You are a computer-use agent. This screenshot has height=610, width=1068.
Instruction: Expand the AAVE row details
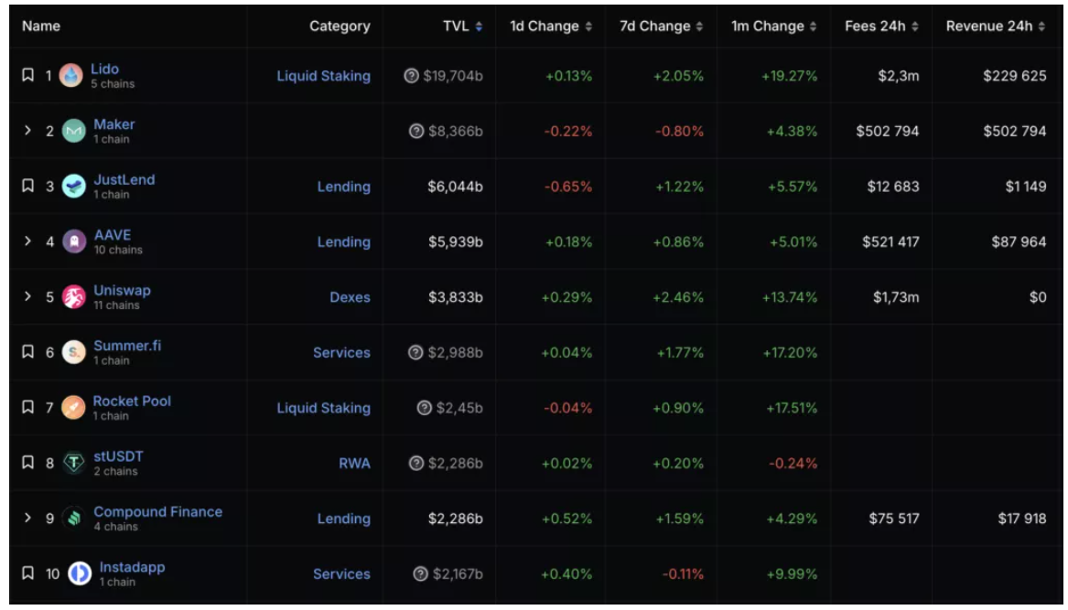[28, 242]
